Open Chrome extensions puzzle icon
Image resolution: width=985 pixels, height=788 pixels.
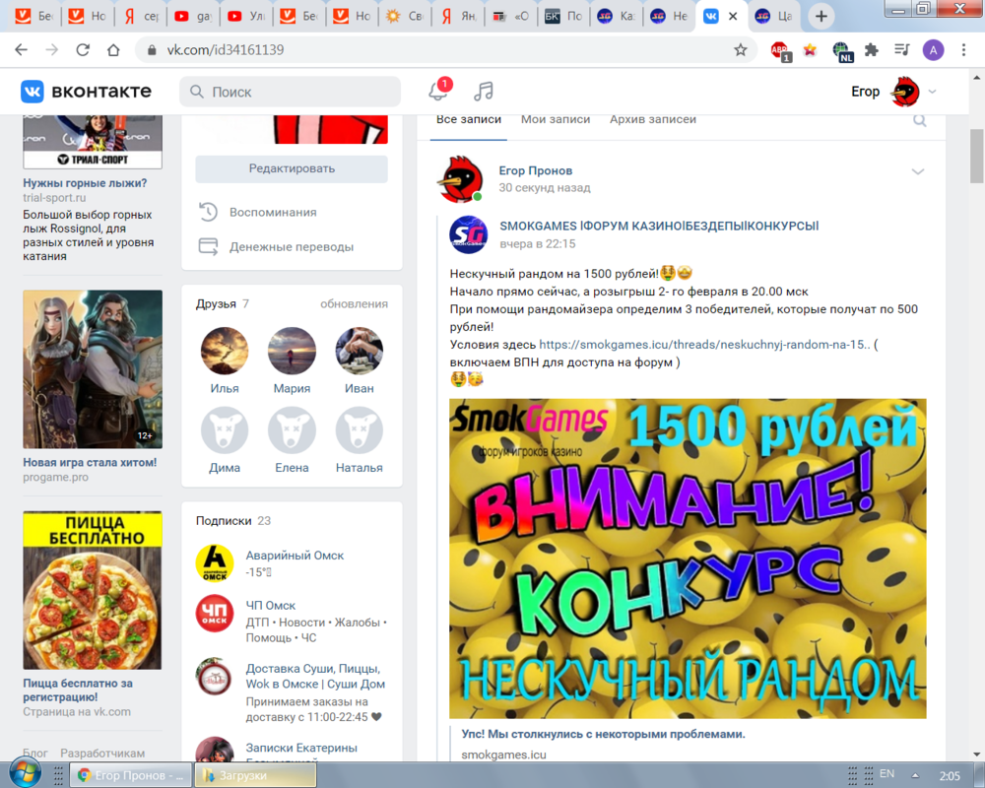point(872,50)
